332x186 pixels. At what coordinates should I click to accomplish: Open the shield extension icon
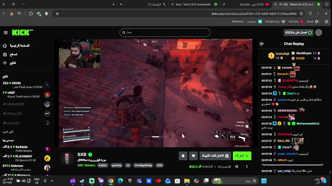pyautogui.click(x=46, y=14)
